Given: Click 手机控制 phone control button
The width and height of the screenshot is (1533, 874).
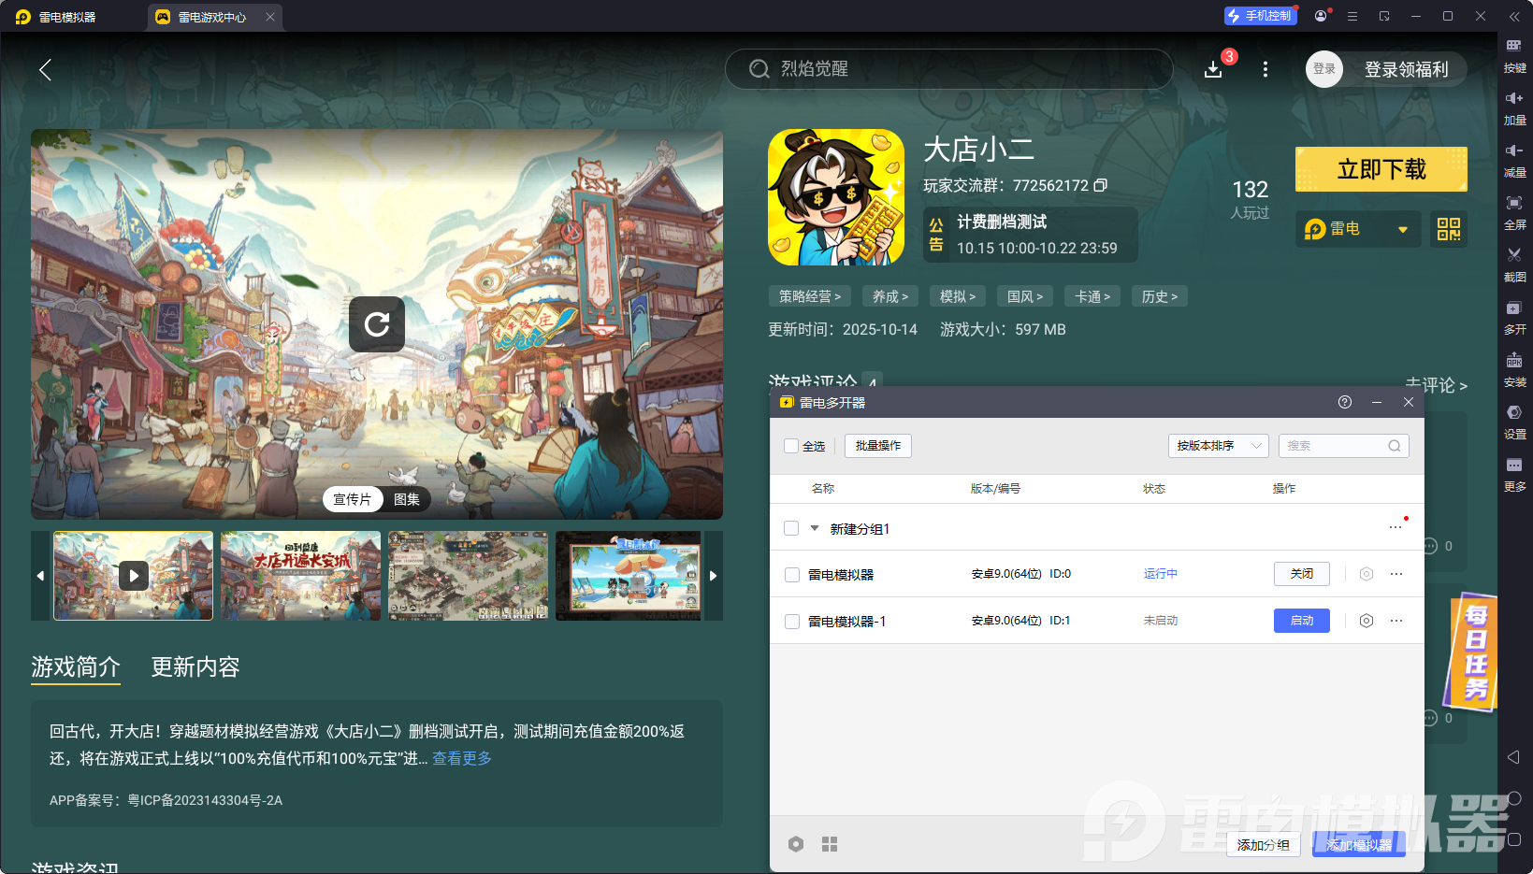Looking at the screenshot, I should pos(1261,16).
